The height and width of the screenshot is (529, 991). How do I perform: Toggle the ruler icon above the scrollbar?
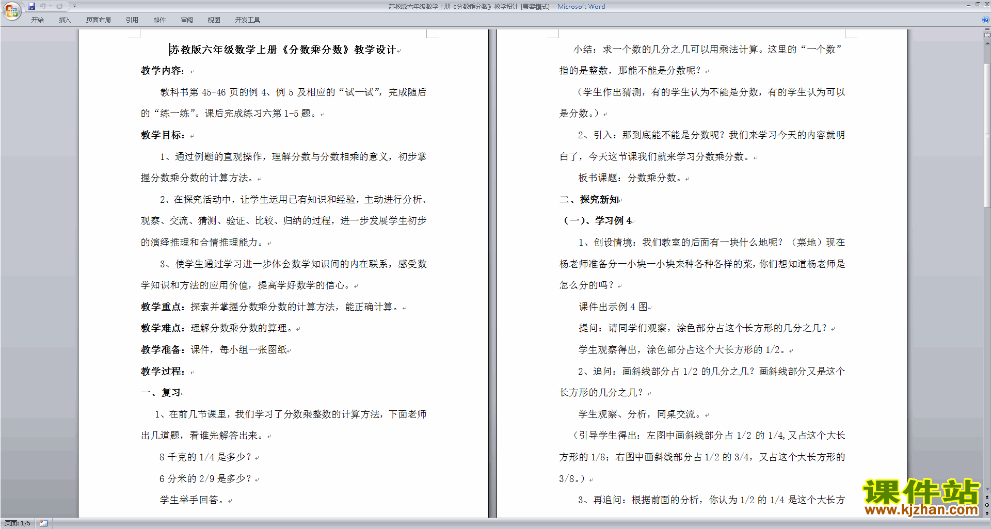987,35
